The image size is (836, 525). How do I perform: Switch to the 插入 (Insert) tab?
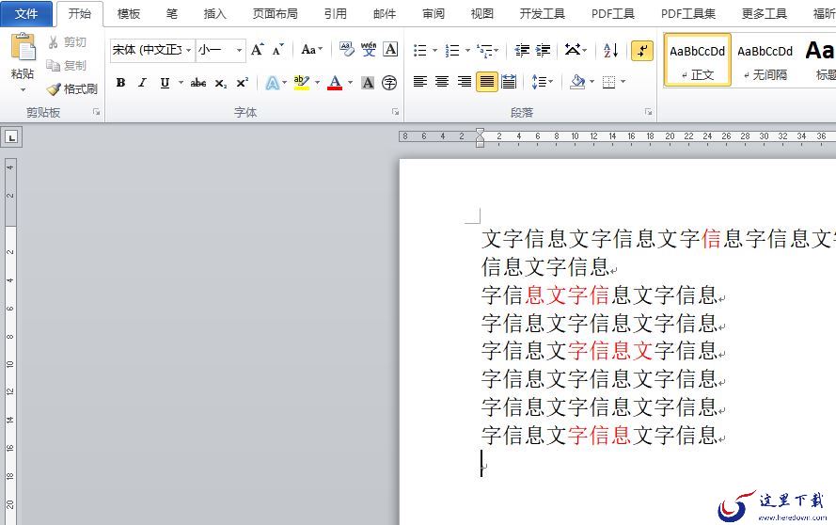point(214,14)
